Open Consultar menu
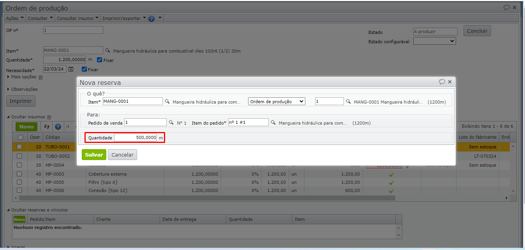The width and height of the screenshot is (525, 250). click(x=40, y=18)
